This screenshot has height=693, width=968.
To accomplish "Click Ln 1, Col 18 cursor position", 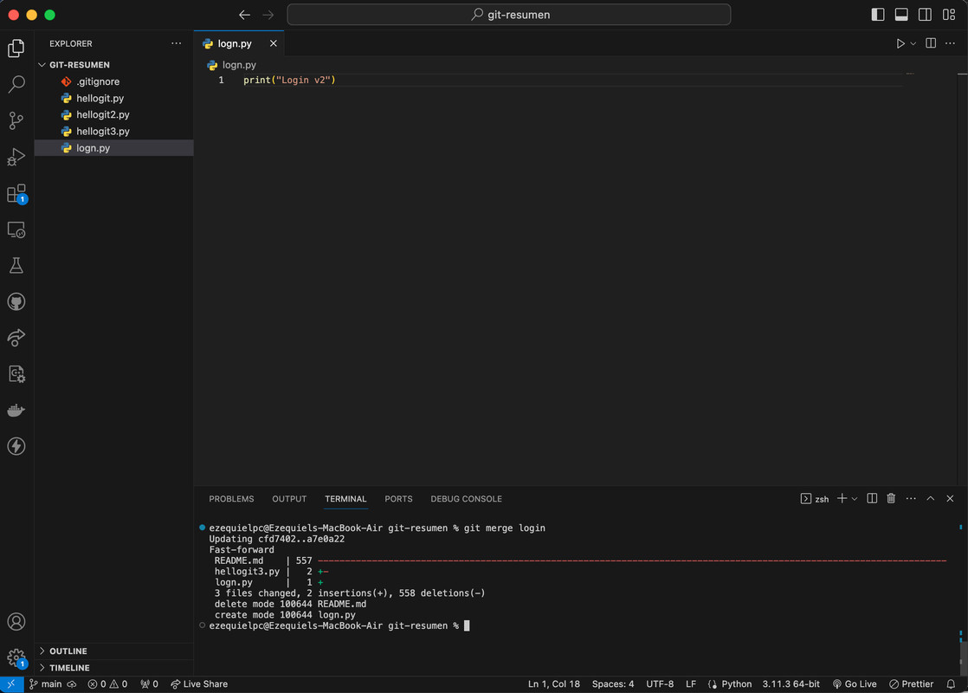I will tap(554, 683).
